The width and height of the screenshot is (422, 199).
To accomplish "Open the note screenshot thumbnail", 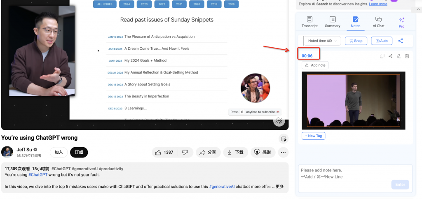I will pyautogui.click(x=353, y=100).
